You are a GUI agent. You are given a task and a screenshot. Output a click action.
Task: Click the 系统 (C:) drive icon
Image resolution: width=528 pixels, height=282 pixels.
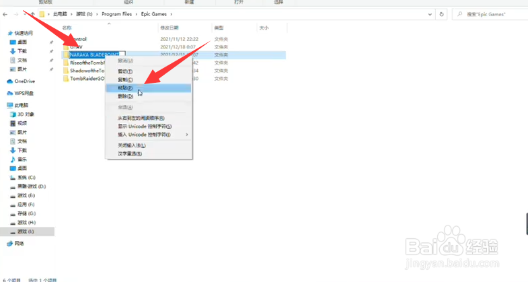13,178
